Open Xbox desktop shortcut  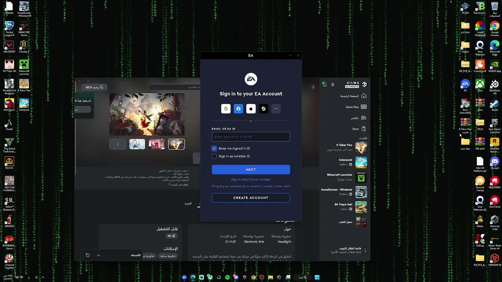tap(480, 85)
